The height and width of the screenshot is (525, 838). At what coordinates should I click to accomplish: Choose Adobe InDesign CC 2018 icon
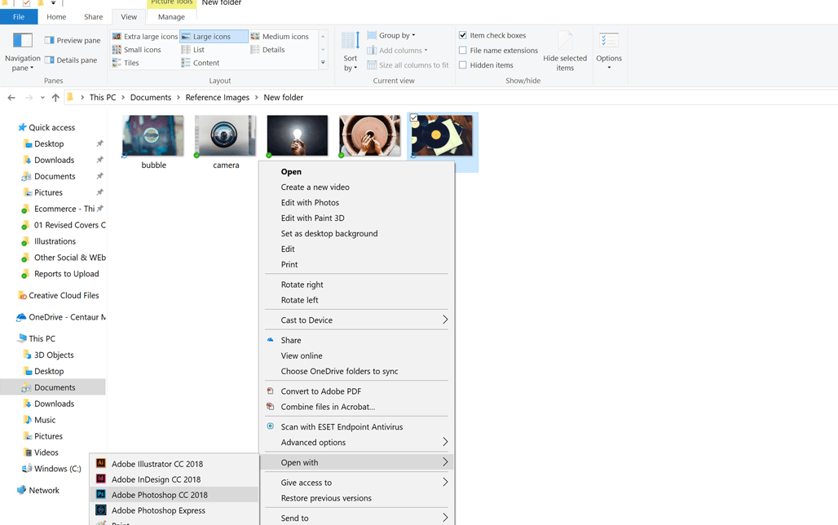101,479
